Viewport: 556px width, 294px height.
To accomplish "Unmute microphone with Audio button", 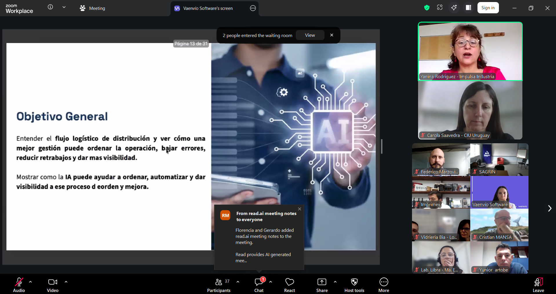I will [x=19, y=285].
